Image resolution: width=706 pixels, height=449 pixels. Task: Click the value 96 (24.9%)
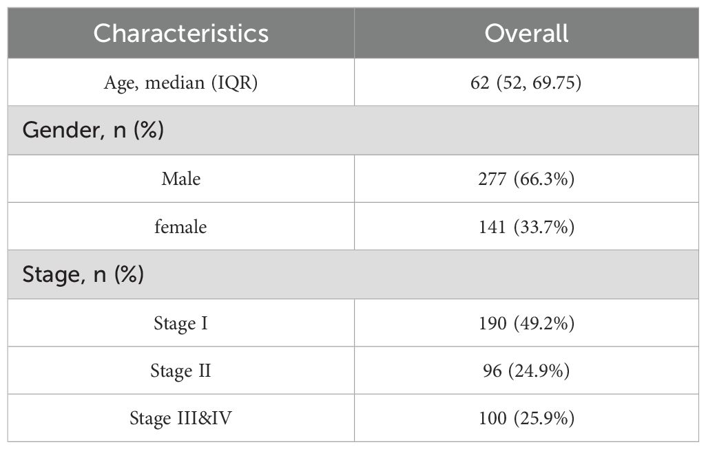tap(526, 371)
